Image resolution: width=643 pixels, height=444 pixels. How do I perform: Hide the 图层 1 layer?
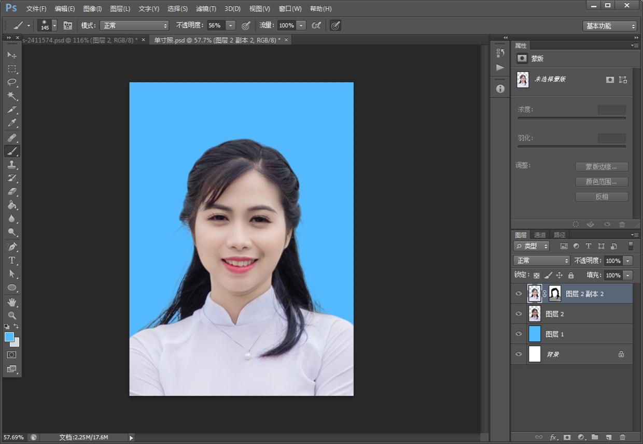(519, 334)
